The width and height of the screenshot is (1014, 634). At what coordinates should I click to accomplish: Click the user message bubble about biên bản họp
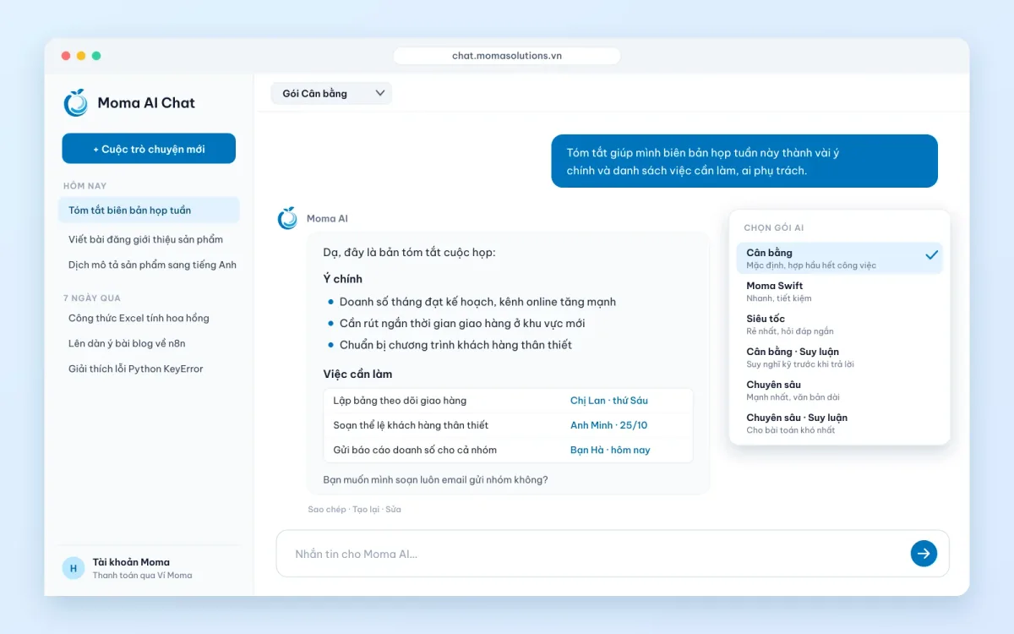pos(744,161)
